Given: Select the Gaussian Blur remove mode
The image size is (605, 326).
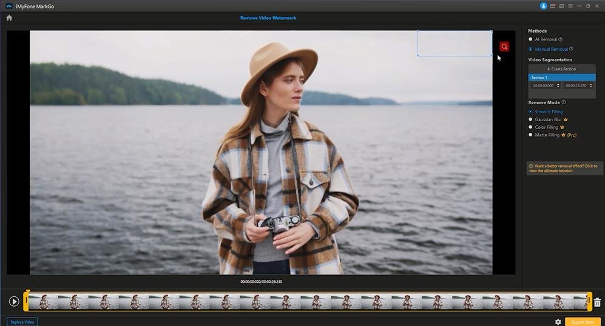Looking at the screenshot, I should [x=530, y=119].
